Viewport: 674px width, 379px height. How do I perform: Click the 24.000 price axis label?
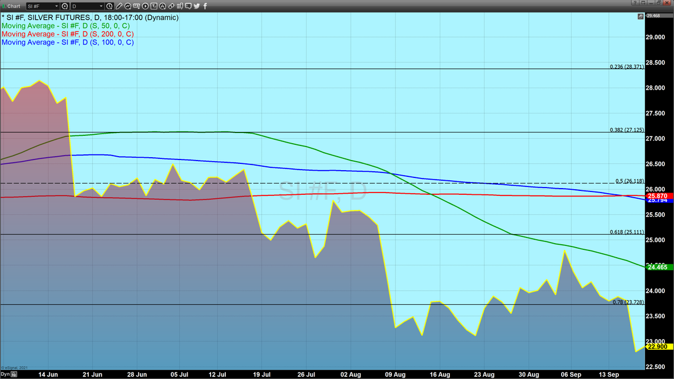656,291
